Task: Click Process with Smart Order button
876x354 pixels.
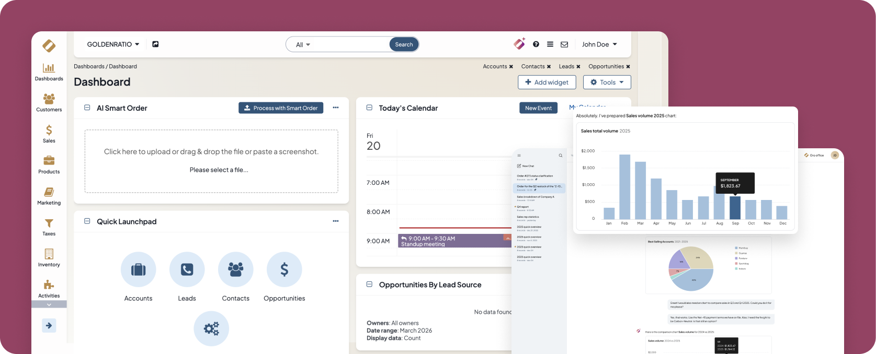Action: coord(281,108)
